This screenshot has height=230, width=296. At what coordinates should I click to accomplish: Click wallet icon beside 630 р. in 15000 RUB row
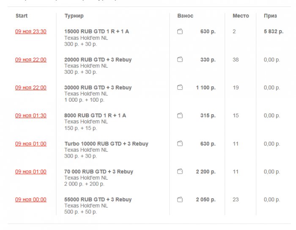pyautogui.click(x=180, y=31)
